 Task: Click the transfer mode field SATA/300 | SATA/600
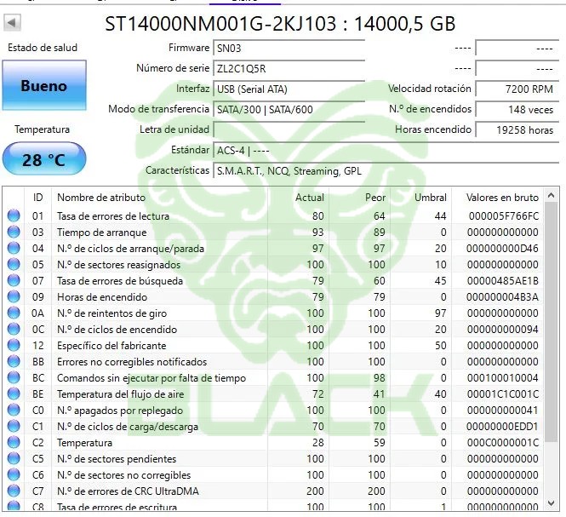click(x=289, y=110)
